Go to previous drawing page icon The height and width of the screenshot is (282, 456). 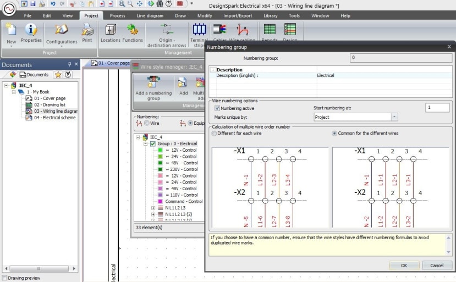coord(102,4)
